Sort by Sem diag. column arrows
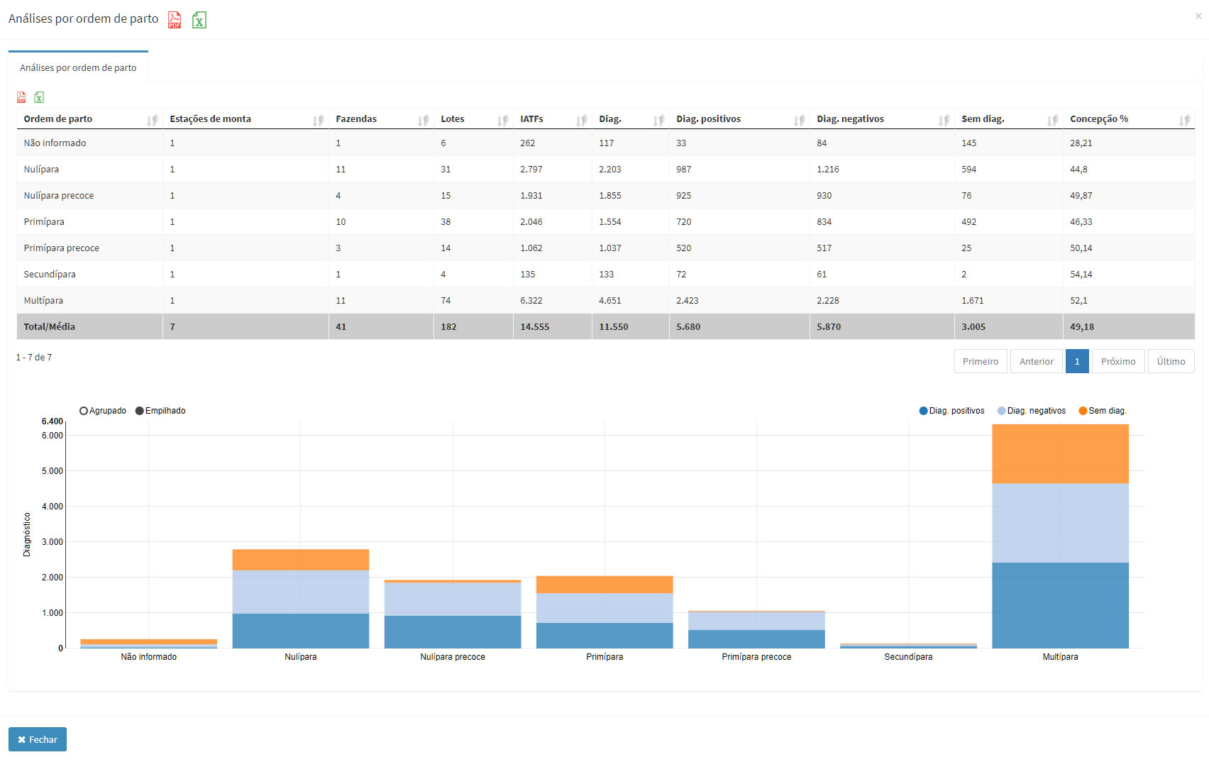The image size is (1209, 762). pos(1052,120)
